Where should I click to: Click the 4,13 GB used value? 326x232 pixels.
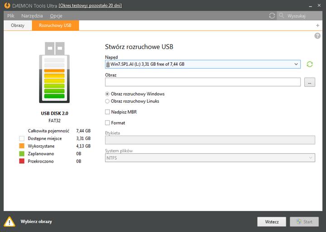pos(83,146)
